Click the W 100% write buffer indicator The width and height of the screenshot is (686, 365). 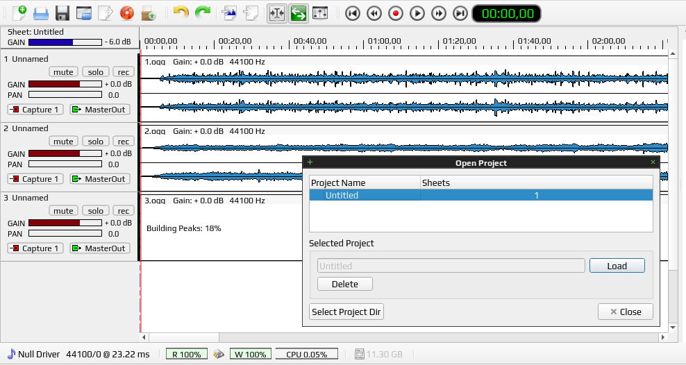click(x=251, y=354)
